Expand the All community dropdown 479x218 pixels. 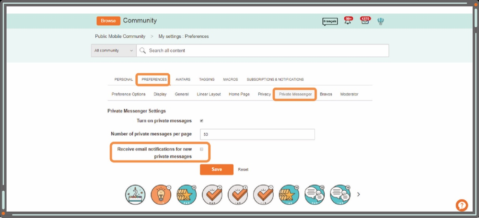[x=114, y=51]
